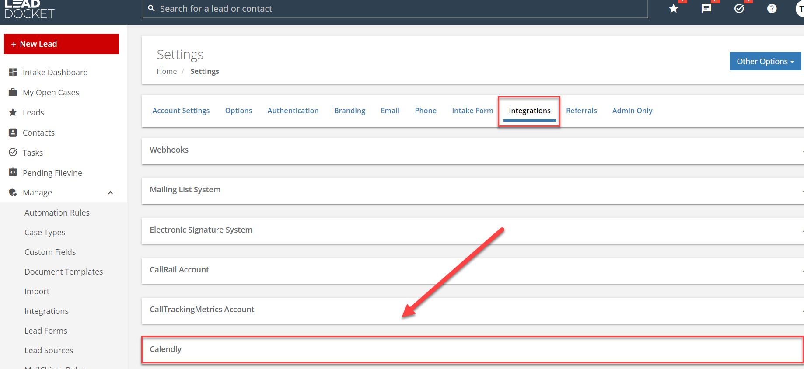Go to Home breadcrumb link
Image resolution: width=804 pixels, height=369 pixels.
point(167,72)
